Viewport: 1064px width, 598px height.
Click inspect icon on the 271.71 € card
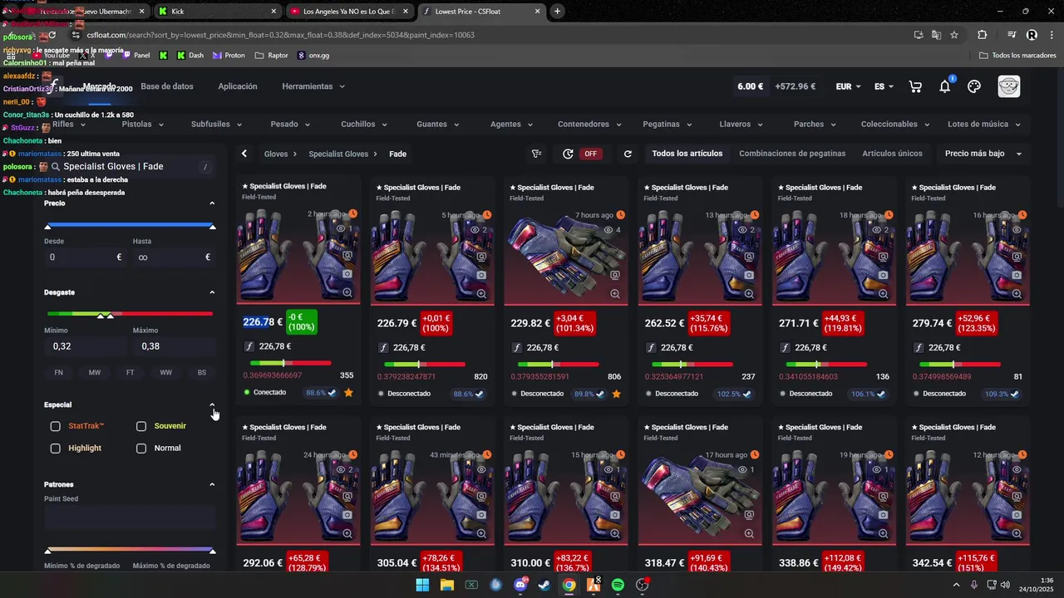click(x=883, y=257)
